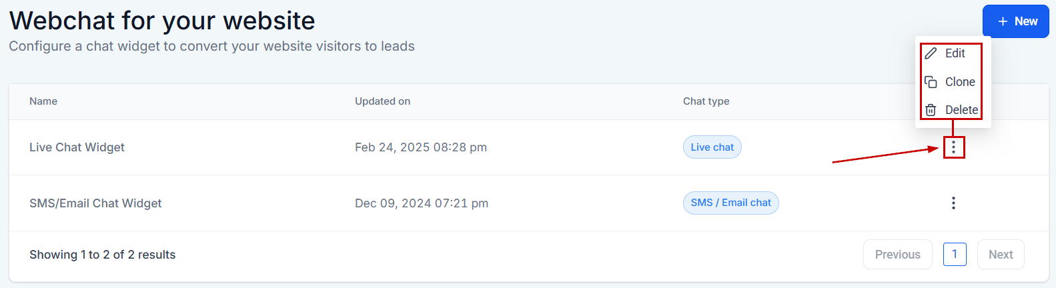Open the SMS/Email Chat Widget row name
Screen dimensions: 1056x288
tap(95, 203)
